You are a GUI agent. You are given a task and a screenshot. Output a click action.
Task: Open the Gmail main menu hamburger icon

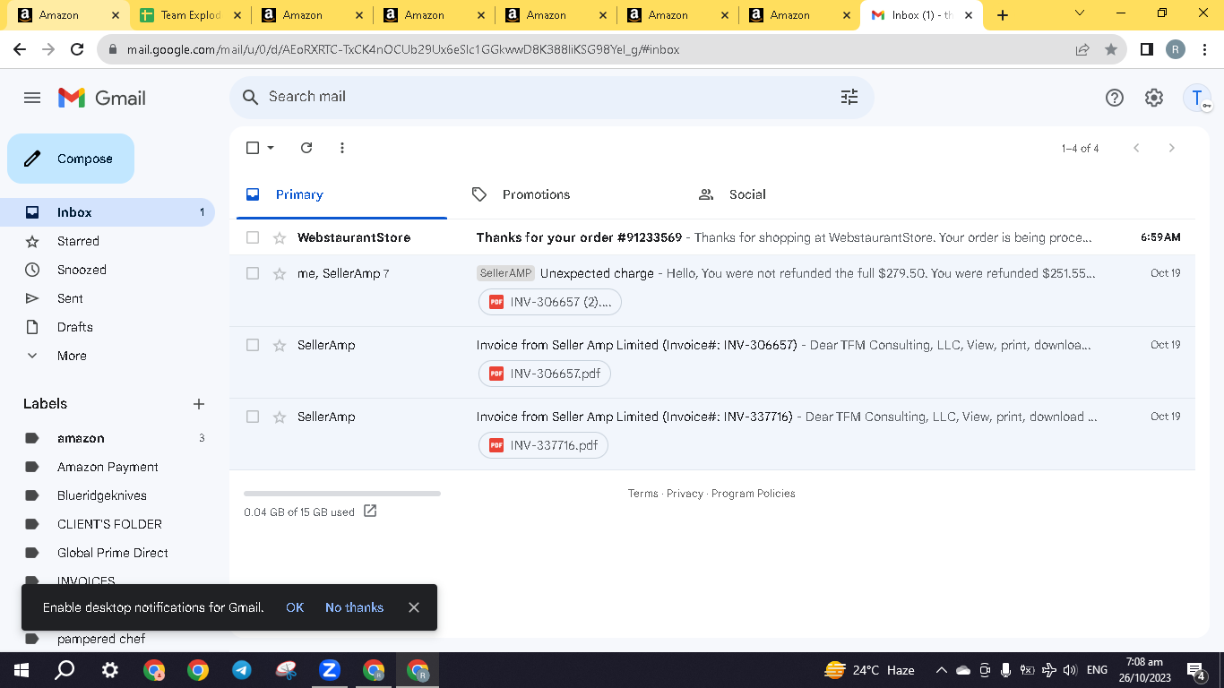pyautogui.click(x=32, y=98)
